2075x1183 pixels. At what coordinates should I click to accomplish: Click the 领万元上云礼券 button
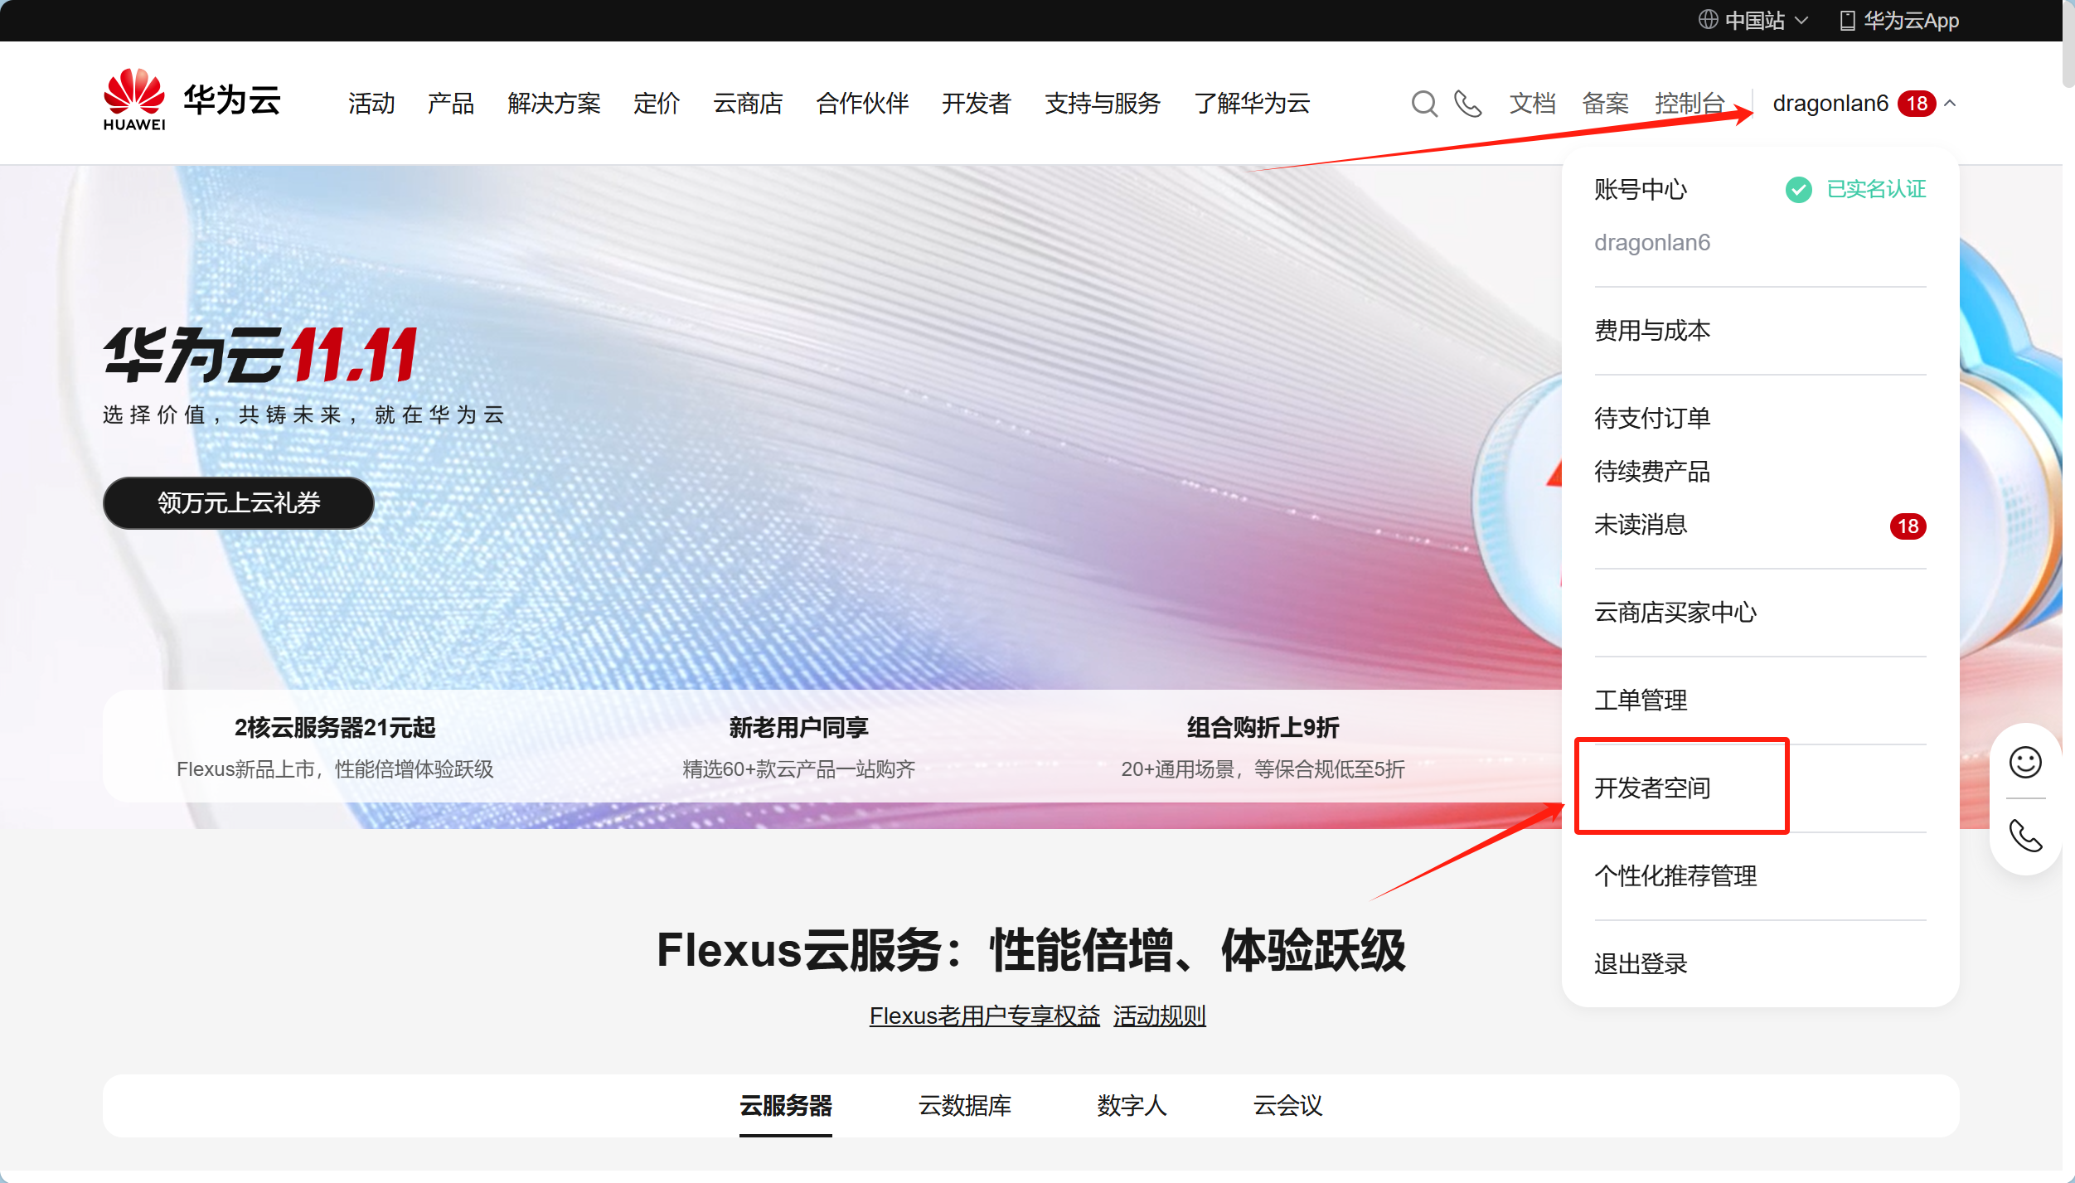239,502
